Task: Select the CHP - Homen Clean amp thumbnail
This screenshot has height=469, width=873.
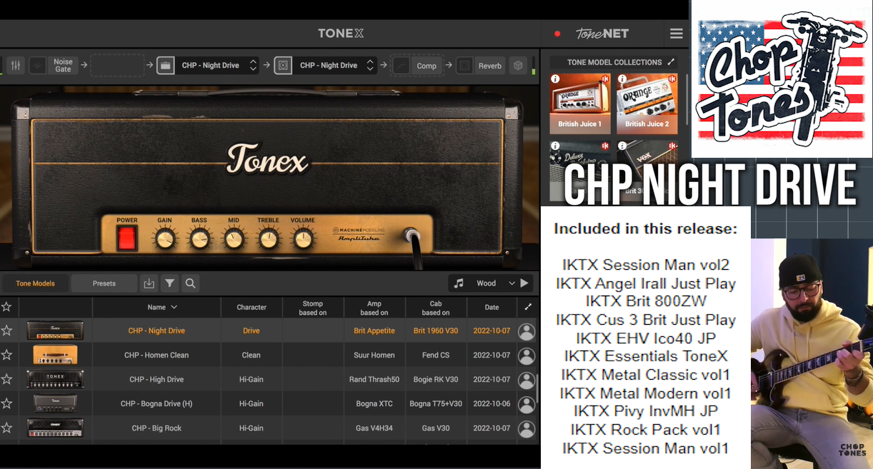Action: [x=55, y=355]
